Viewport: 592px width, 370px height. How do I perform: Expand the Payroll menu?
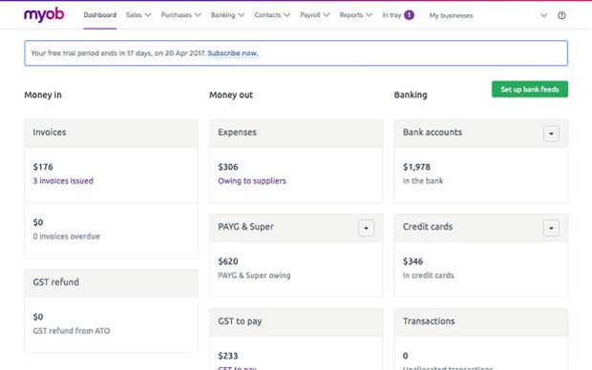[314, 15]
